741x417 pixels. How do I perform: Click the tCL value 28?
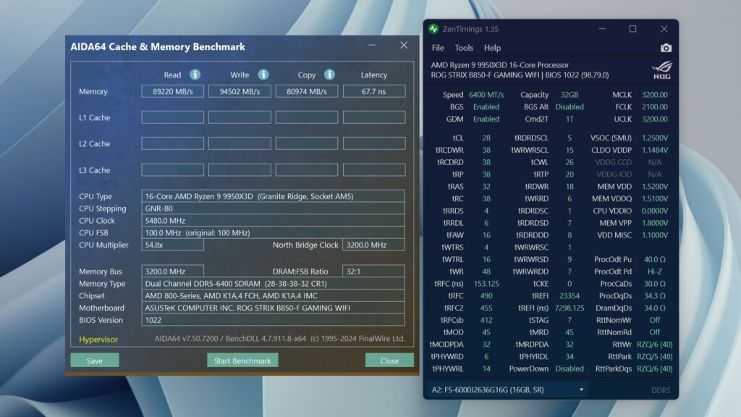coord(486,138)
